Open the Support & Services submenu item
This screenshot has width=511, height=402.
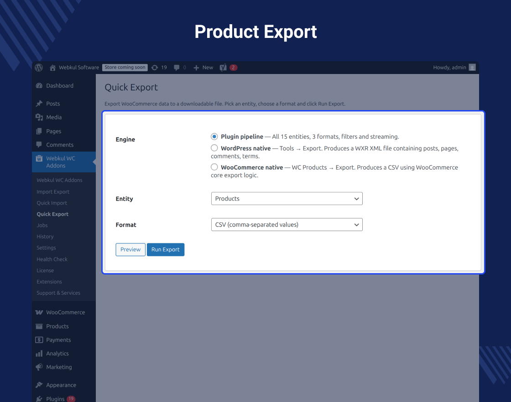tap(58, 293)
